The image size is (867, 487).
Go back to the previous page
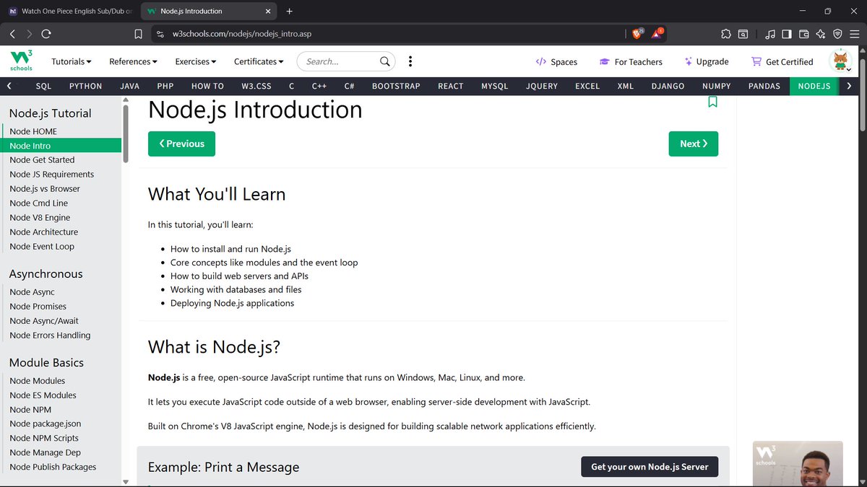pyautogui.click(x=12, y=34)
